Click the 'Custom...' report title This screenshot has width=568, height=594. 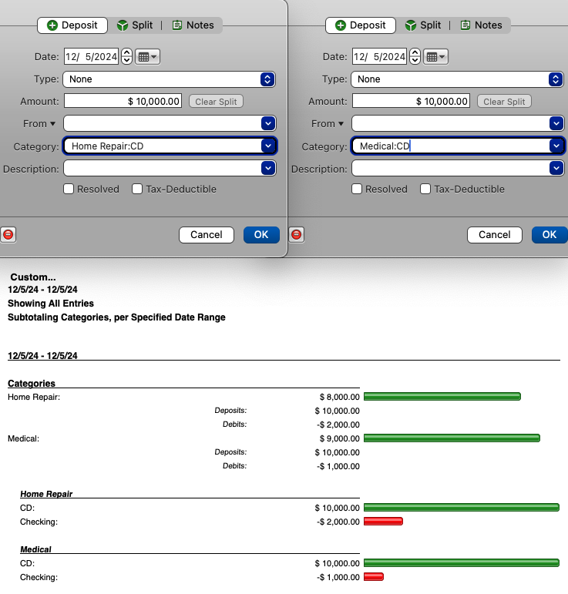click(x=33, y=277)
